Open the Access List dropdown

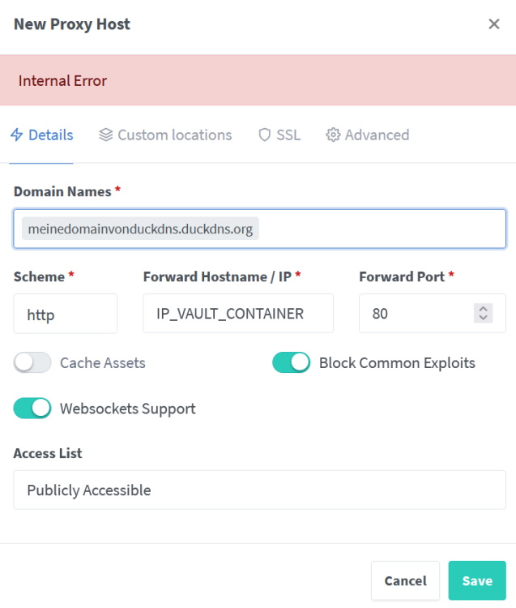pos(259,490)
